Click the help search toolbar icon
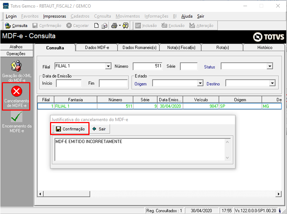The height and width of the screenshot is (214, 287). 125,26
